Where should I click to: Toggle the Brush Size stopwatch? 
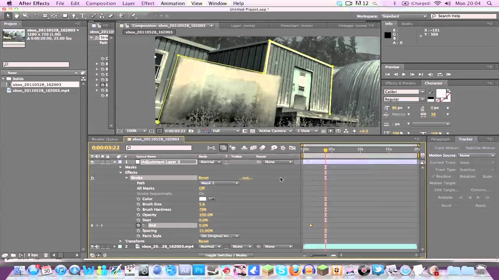138,204
